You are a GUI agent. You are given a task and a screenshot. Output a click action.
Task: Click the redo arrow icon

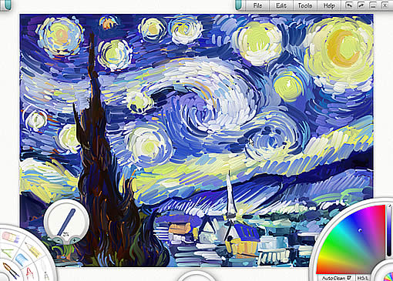(x=361, y=5)
